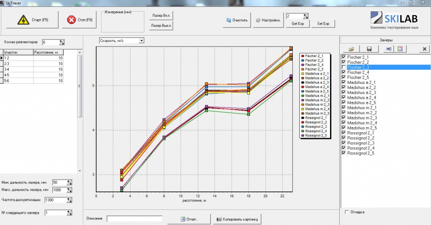431x225 pixels.
Task: Select Madshus a 2_3 in measurement list
Action: (x=362, y=92)
